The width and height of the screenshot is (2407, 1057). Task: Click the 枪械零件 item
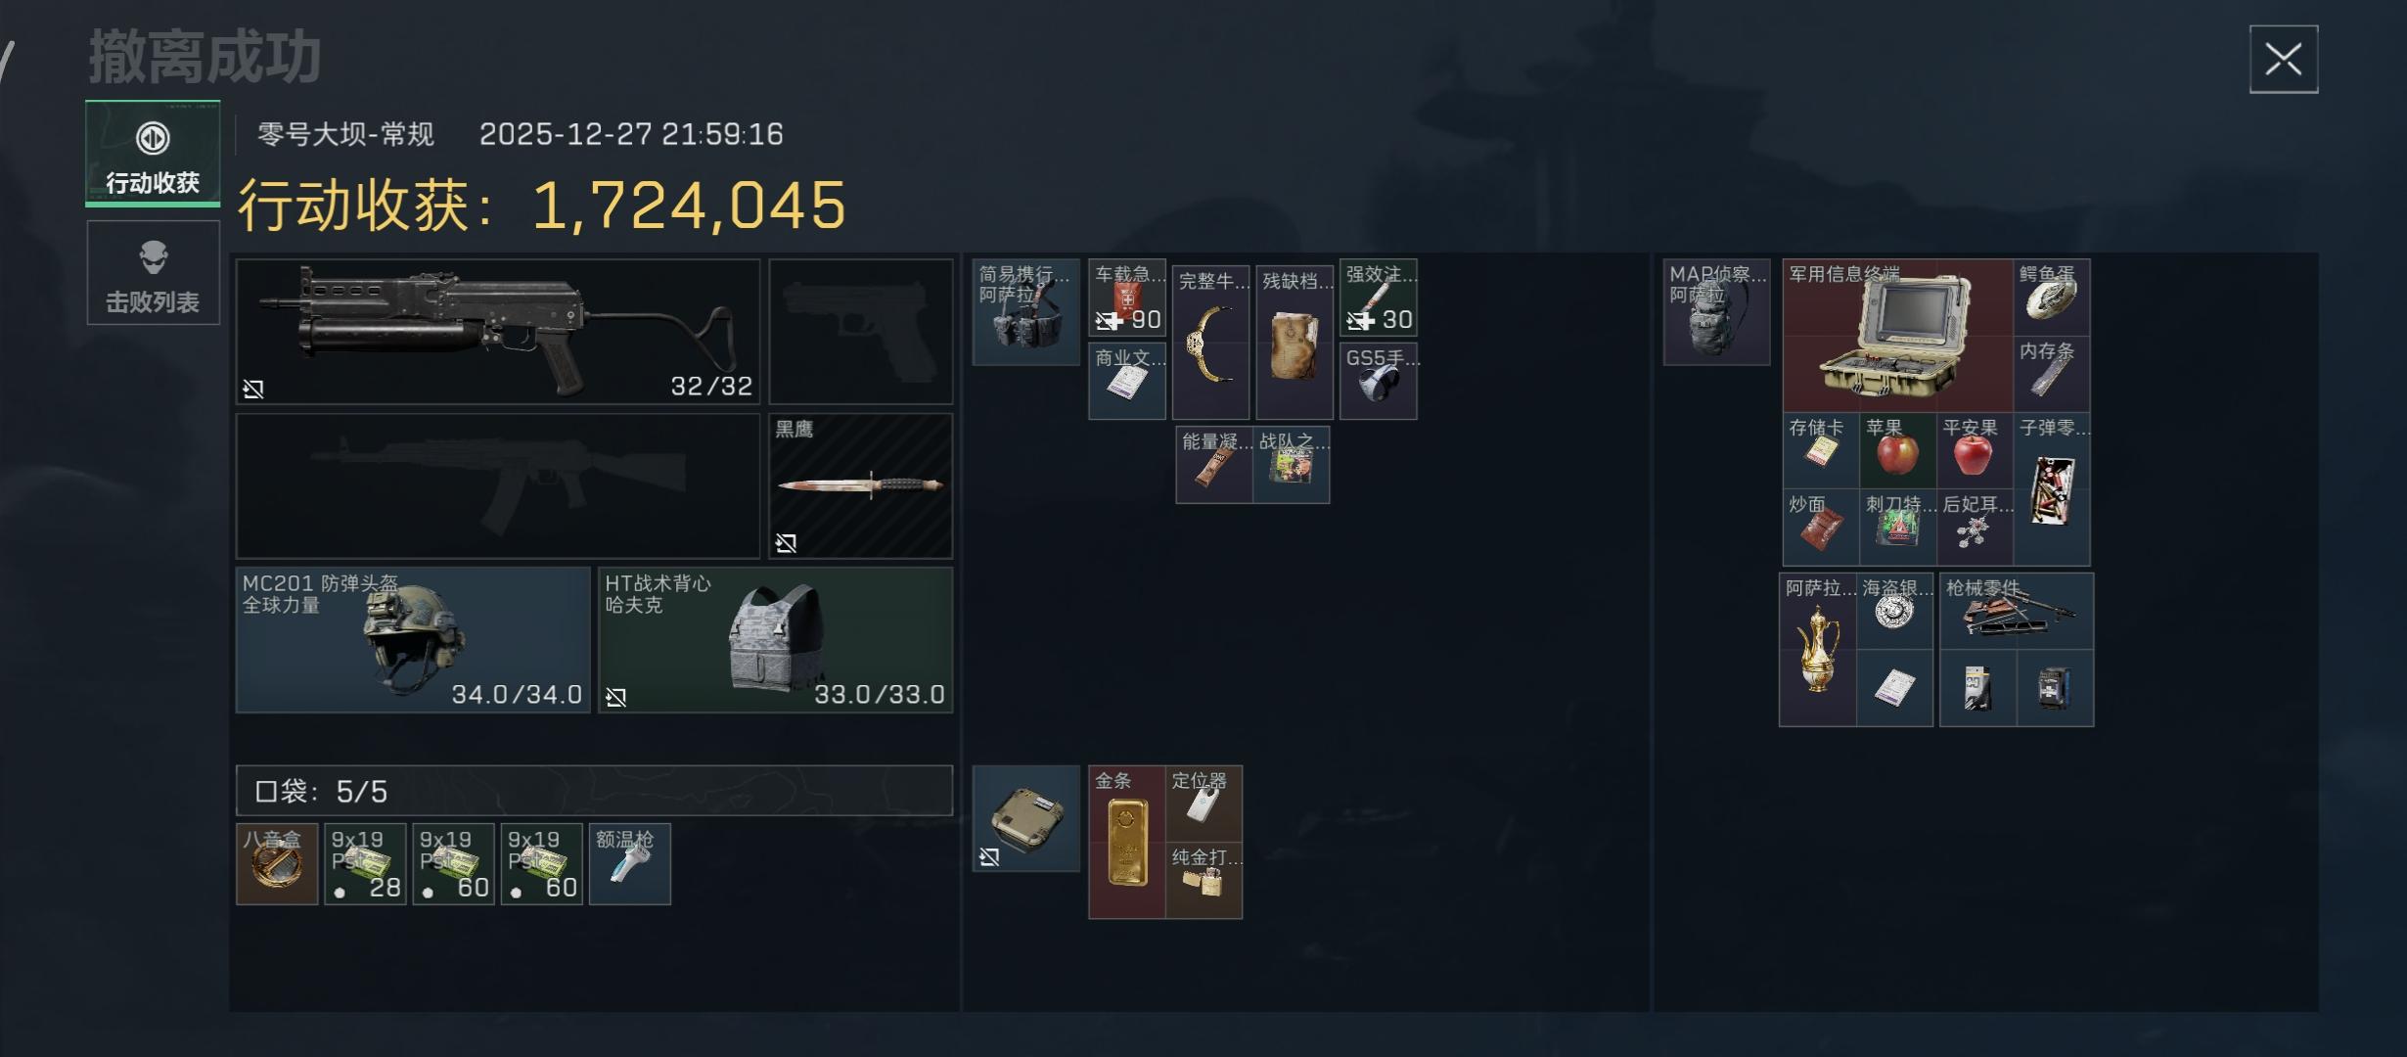tap(2016, 612)
